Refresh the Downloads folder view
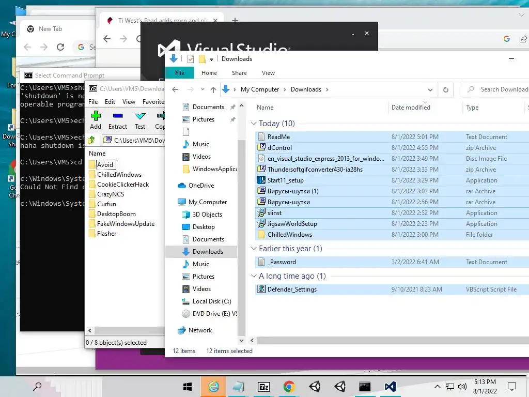 (446, 89)
